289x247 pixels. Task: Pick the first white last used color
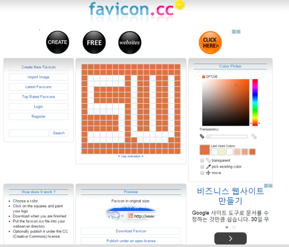point(214,152)
